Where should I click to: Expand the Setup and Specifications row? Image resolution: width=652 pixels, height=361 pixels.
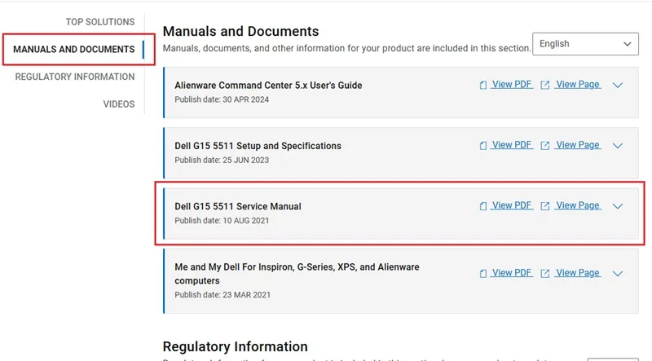(x=618, y=146)
